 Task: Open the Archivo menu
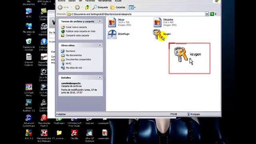(62, 1)
